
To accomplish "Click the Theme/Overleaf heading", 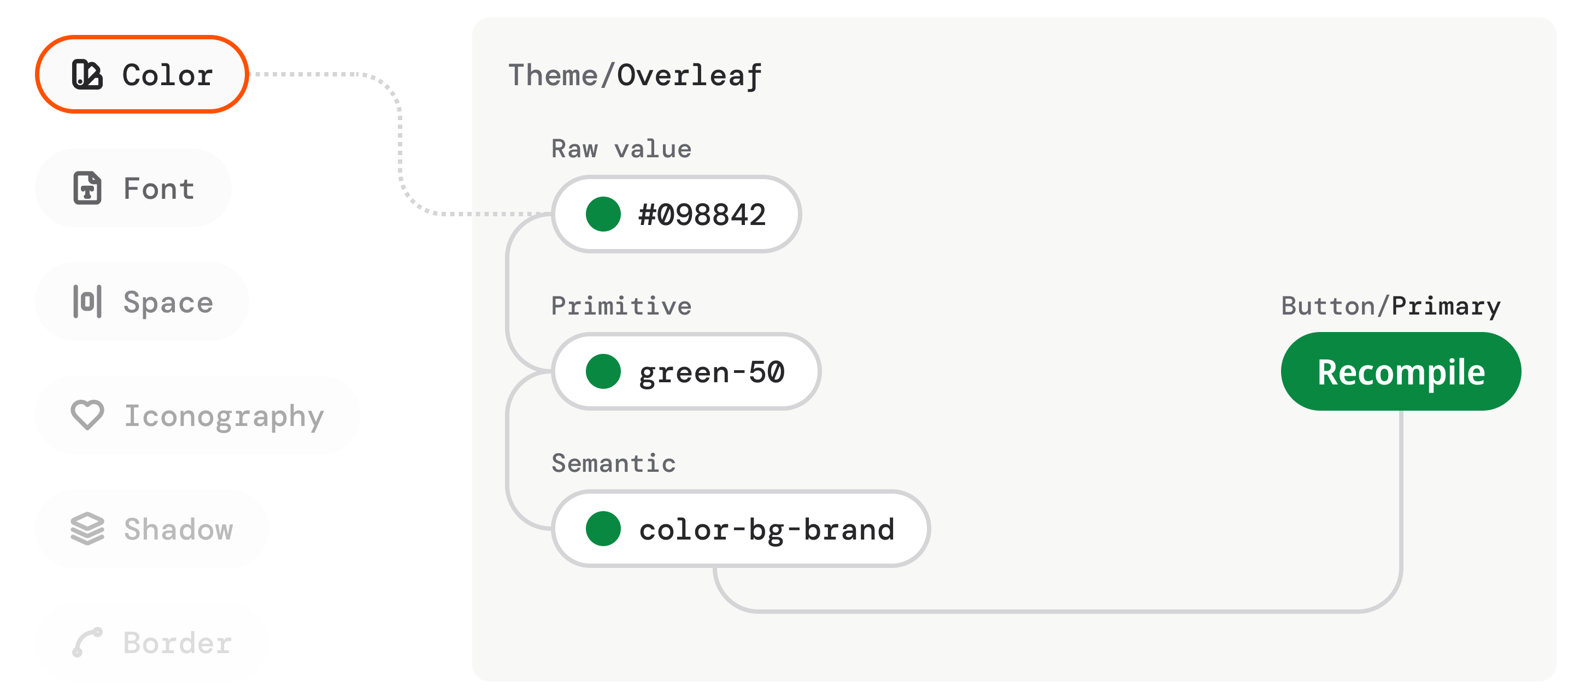I will tap(635, 76).
